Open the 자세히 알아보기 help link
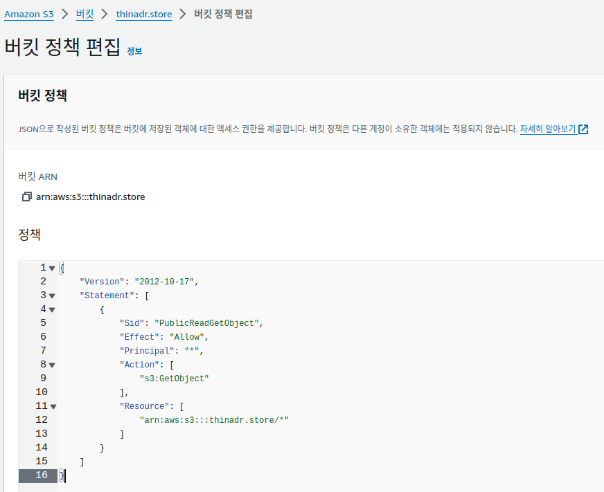Screen dimensions: 604x492 tap(548, 129)
